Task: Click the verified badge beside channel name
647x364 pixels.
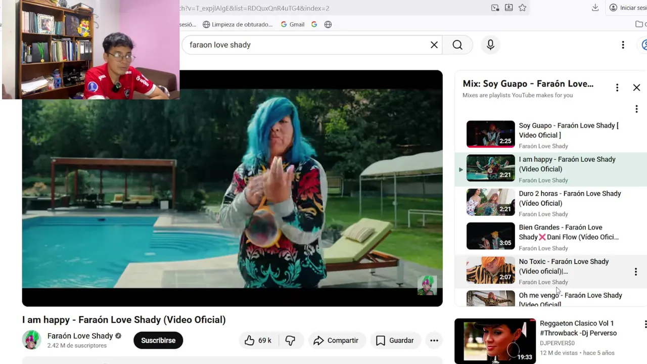Action: click(118, 336)
